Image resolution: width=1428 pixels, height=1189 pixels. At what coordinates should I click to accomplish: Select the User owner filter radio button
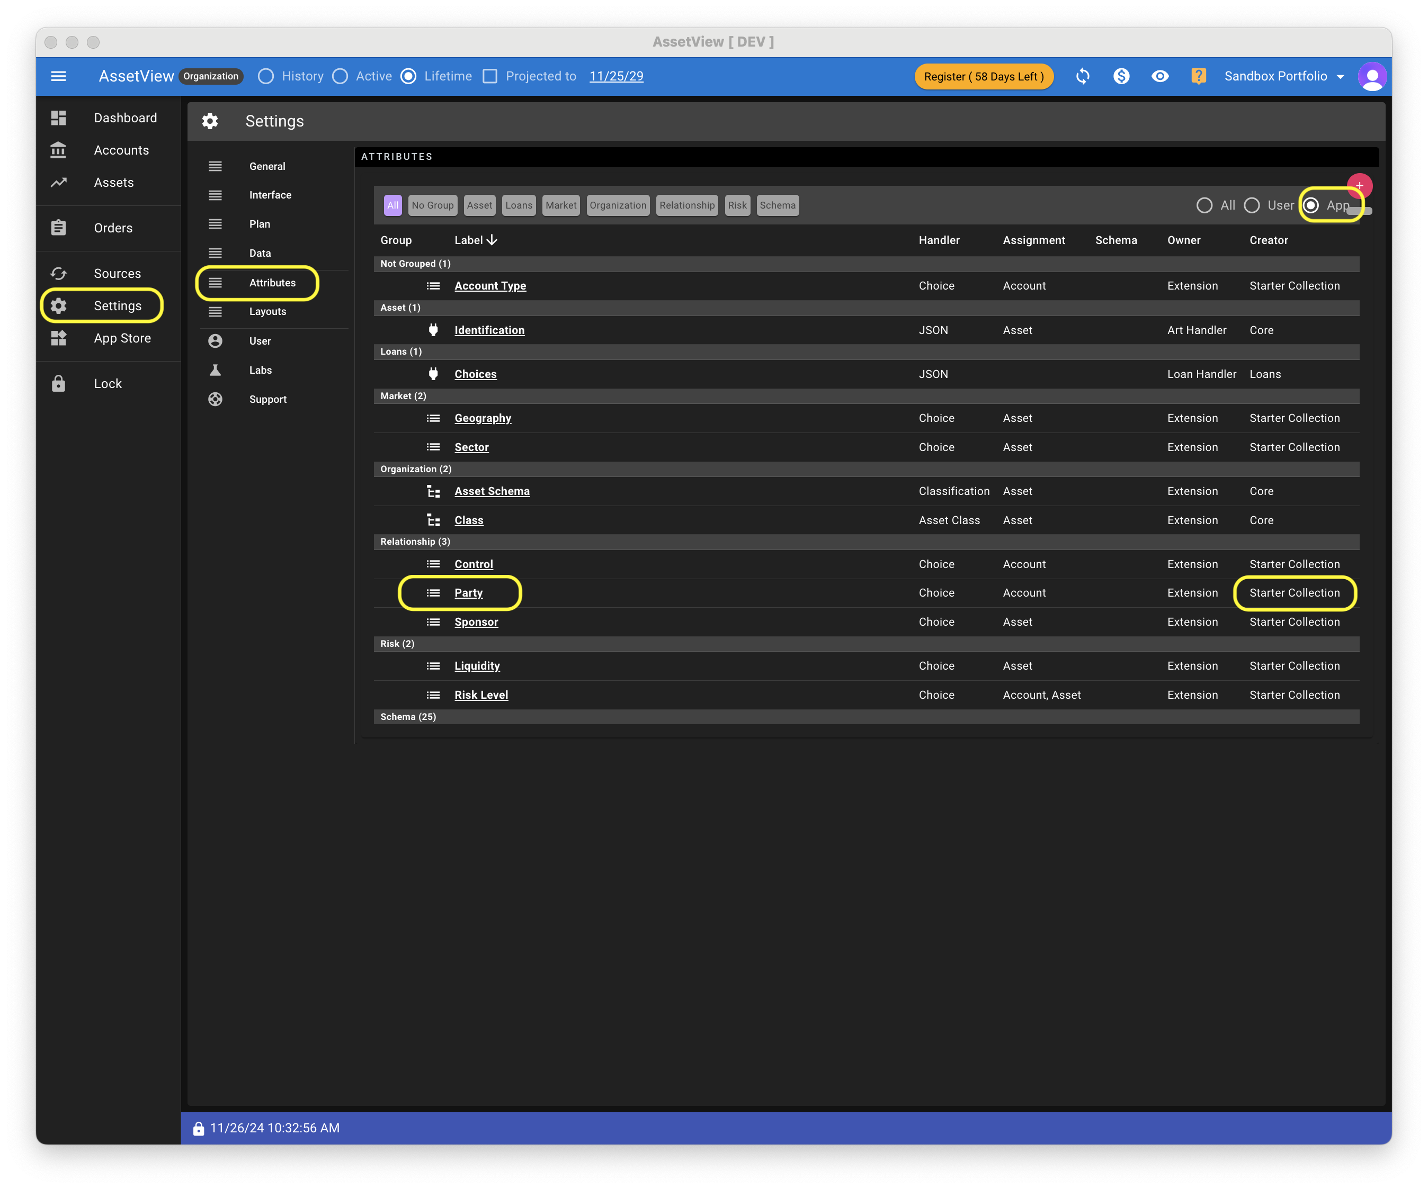[x=1252, y=205]
